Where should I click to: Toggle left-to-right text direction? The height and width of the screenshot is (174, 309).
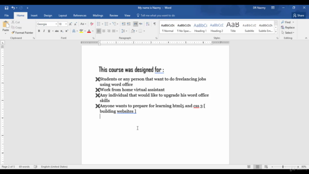point(136,24)
